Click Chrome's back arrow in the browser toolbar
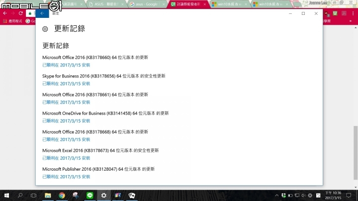358x201 pixels. 5,13
